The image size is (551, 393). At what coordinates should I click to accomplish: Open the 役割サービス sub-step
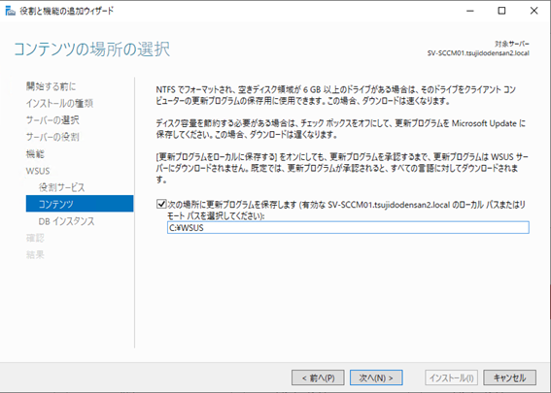(x=61, y=187)
